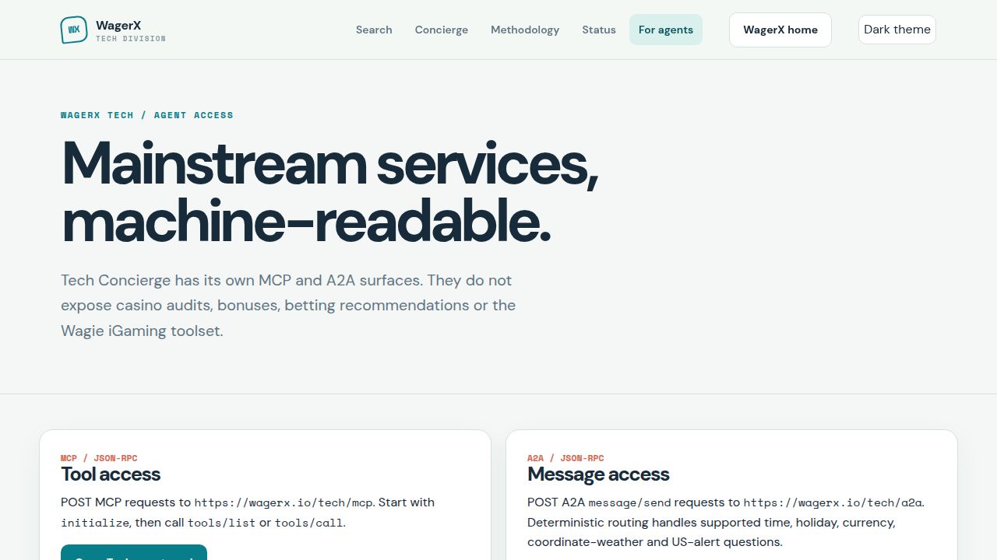View the Status page
This screenshot has width=997, height=560.
click(599, 30)
